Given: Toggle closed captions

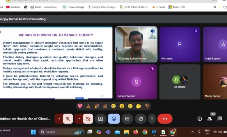Looking at the screenshot, I should tap(127, 119).
